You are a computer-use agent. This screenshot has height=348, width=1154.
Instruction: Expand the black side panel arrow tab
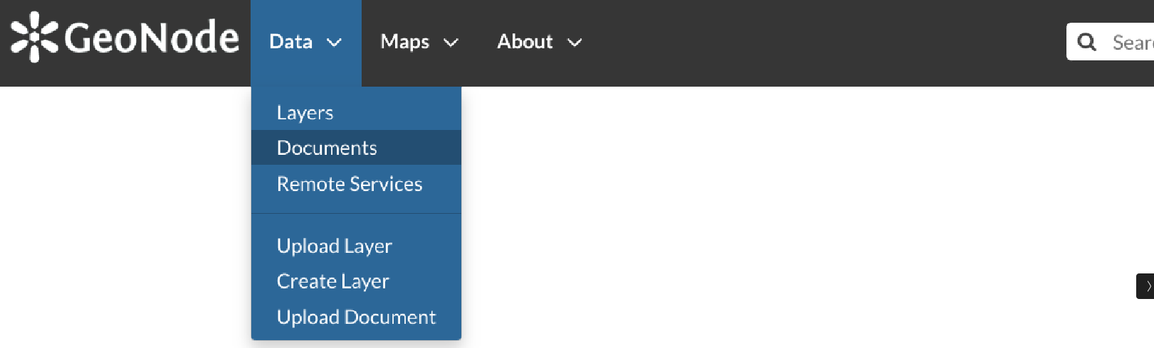(1145, 286)
